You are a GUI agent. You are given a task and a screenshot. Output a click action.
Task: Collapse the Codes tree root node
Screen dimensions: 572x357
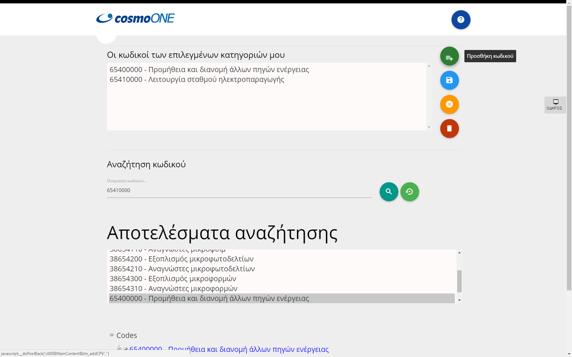[x=112, y=335]
